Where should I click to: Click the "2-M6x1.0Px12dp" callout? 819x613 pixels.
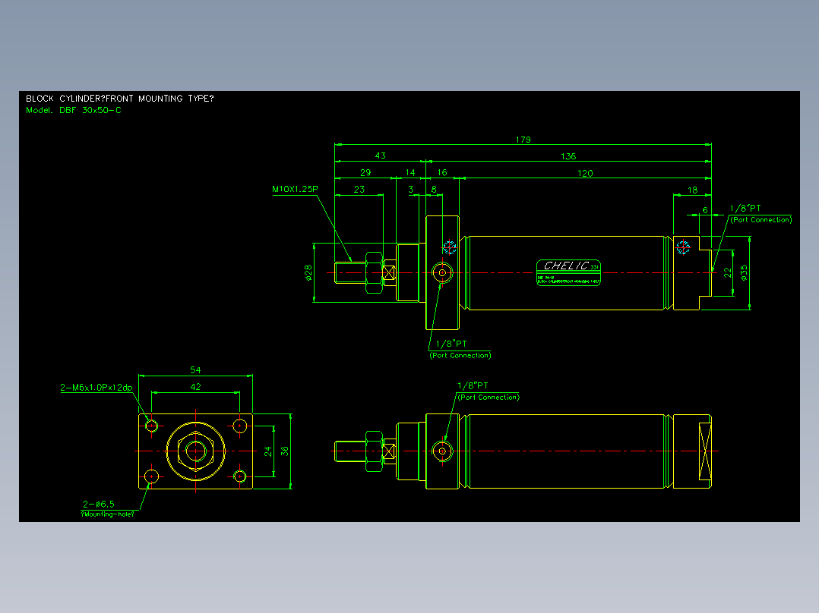point(96,388)
